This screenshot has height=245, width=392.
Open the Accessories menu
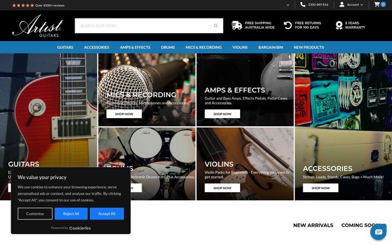pyautogui.click(x=96, y=47)
